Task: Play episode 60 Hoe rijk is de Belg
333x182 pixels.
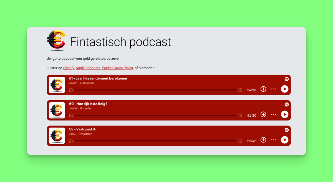Action: click(x=284, y=114)
